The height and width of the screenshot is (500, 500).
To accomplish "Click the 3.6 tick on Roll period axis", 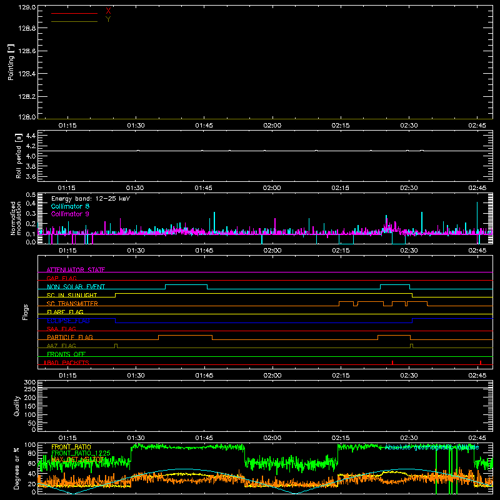I will (x=31, y=176).
